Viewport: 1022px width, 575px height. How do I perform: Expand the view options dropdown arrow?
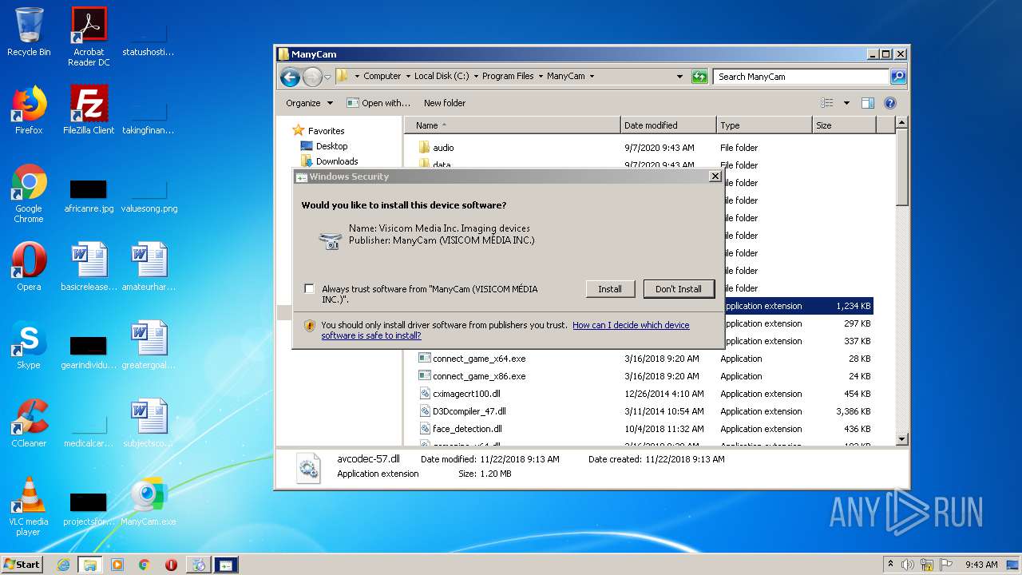pos(846,103)
